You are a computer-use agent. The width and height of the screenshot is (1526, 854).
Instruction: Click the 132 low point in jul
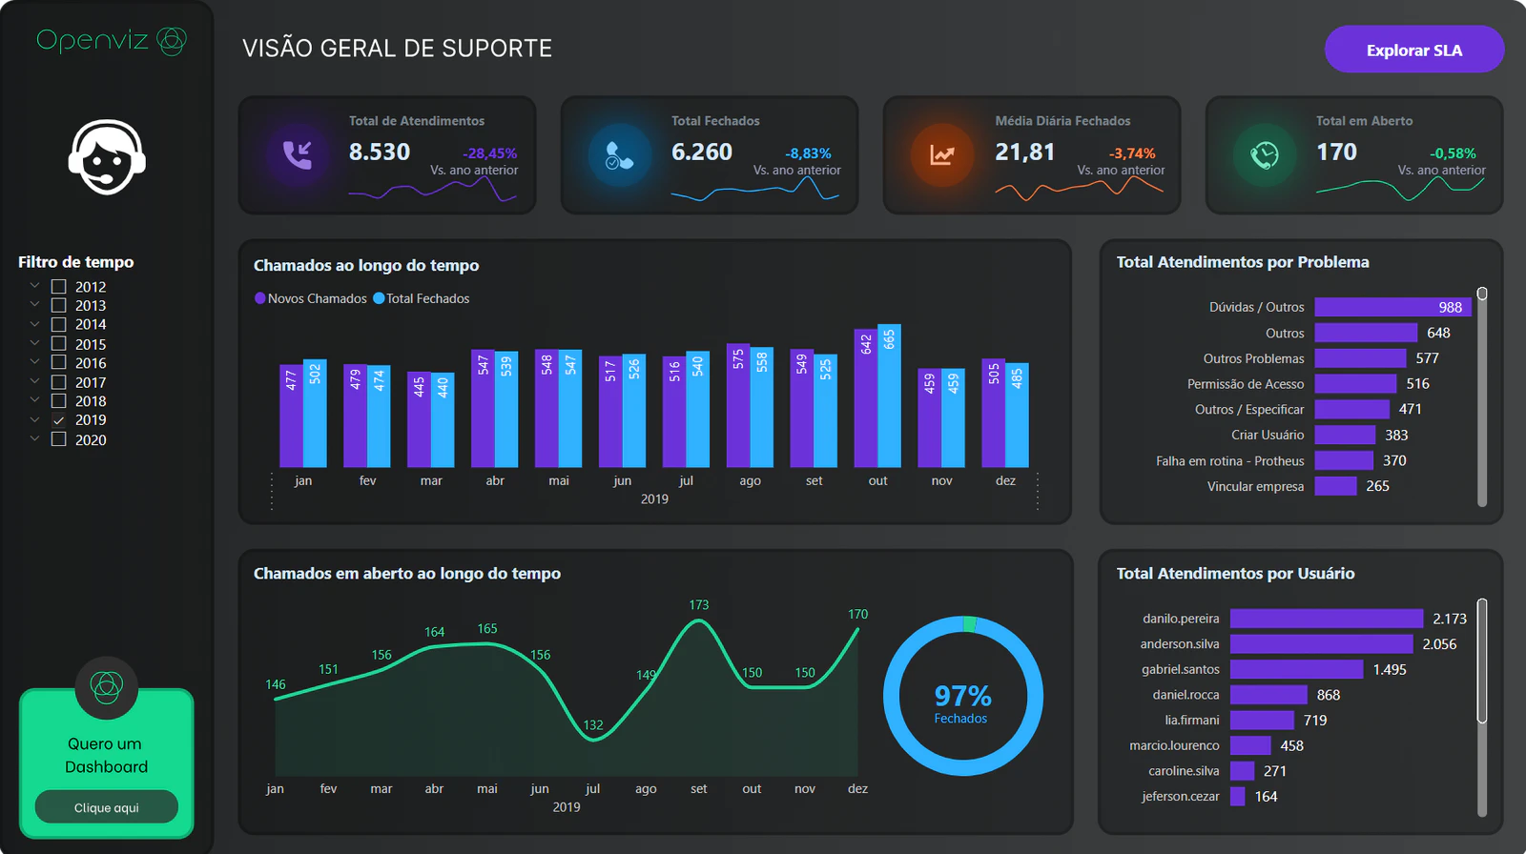point(593,740)
